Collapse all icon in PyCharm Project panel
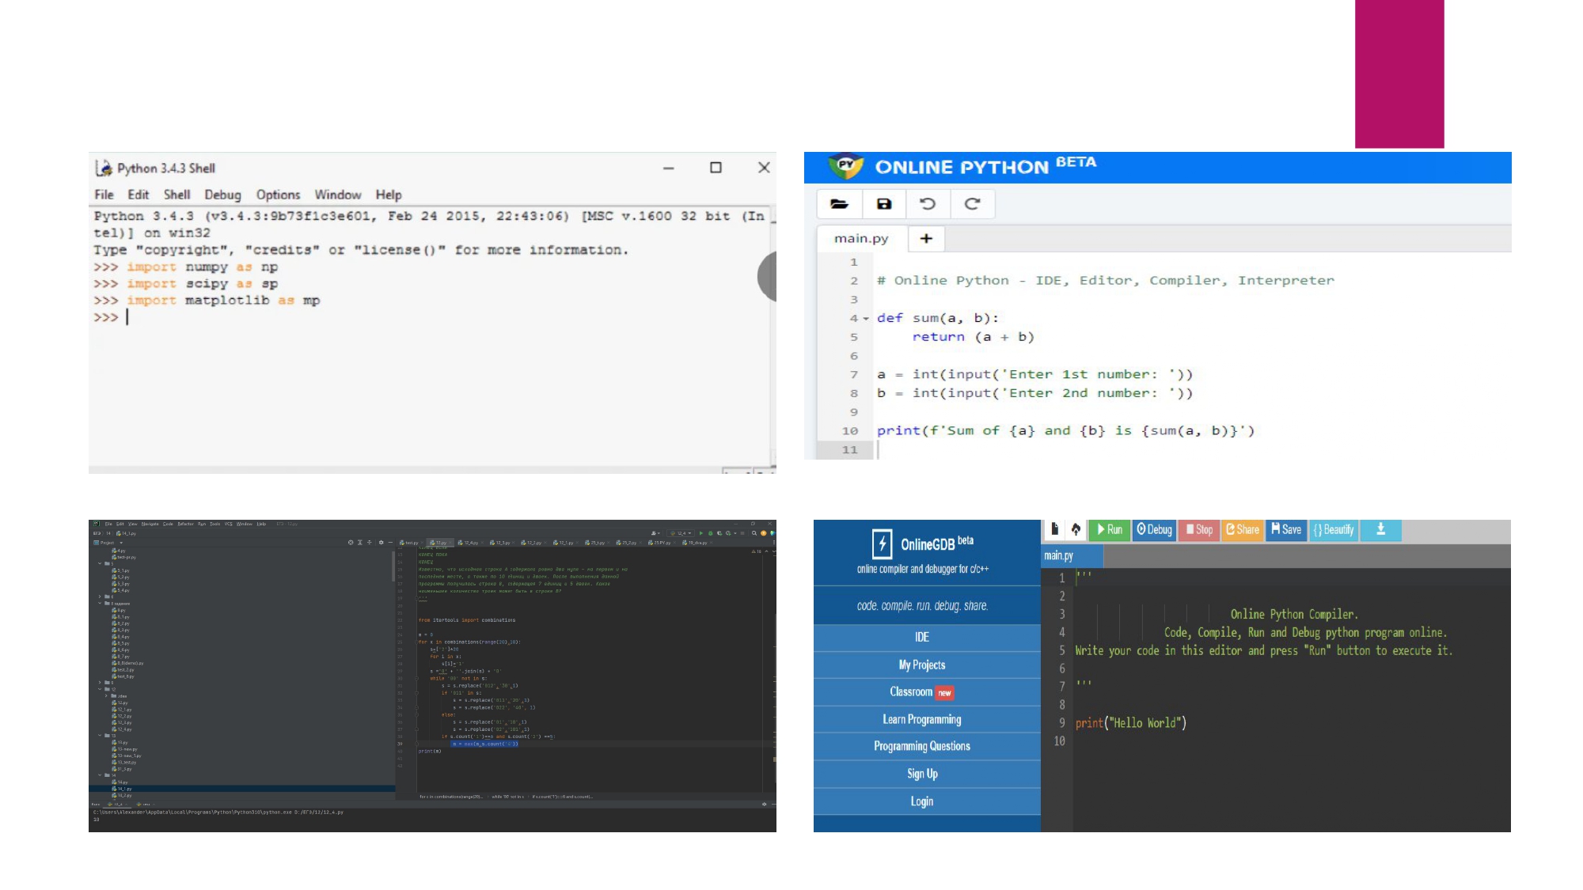Image resolution: width=1583 pixels, height=890 pixels. point(370,543)
